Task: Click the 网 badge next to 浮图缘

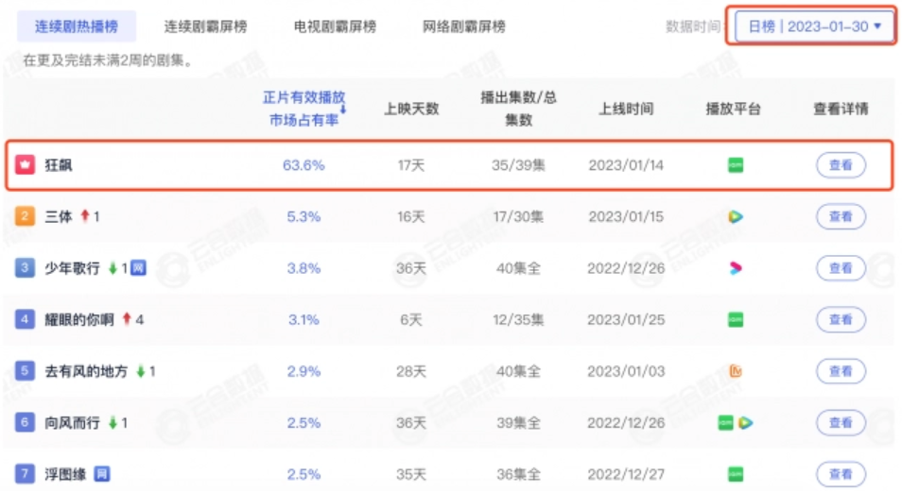Action: [102, 474]
